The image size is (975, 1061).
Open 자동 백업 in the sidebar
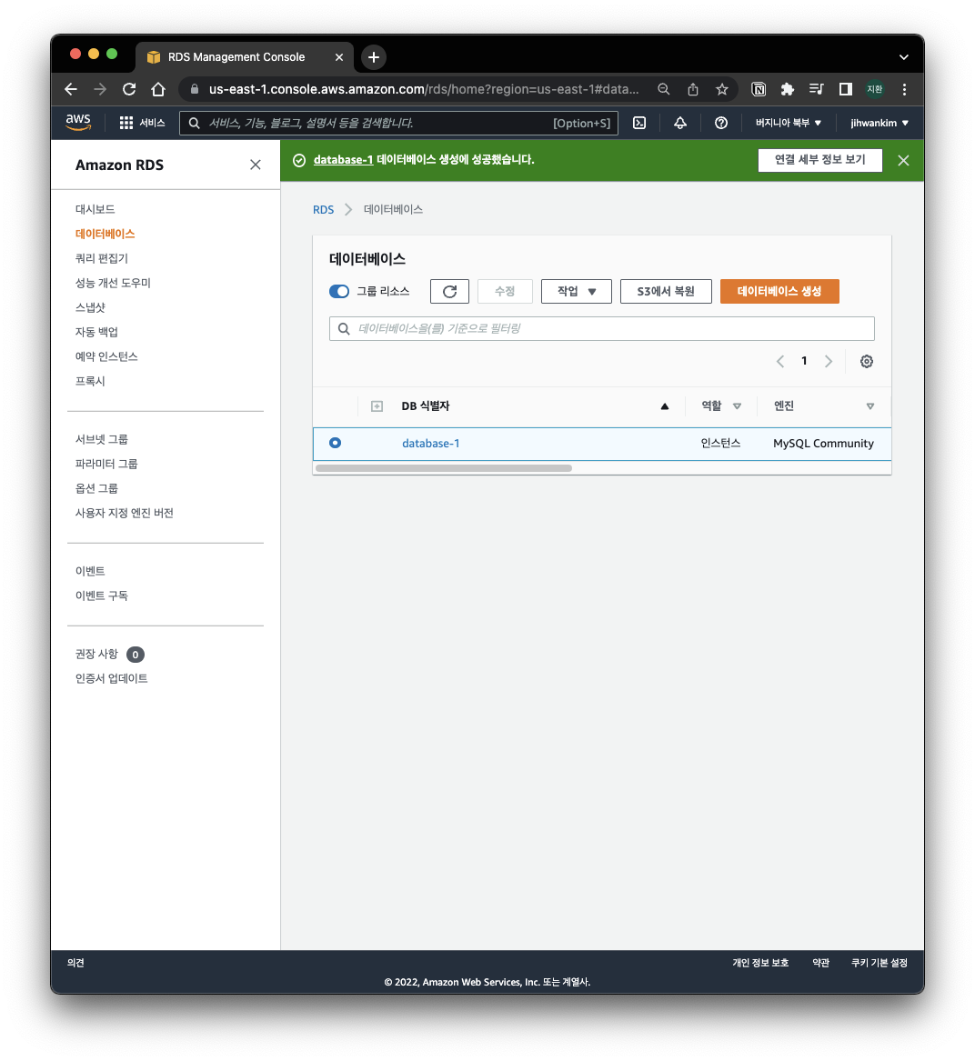tap(96, 332)
